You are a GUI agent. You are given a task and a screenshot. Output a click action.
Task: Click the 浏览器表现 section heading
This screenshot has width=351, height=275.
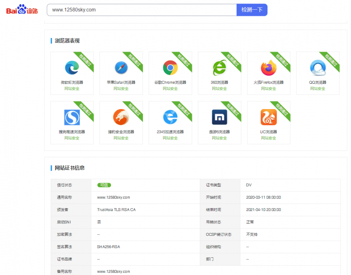(67, 41)
